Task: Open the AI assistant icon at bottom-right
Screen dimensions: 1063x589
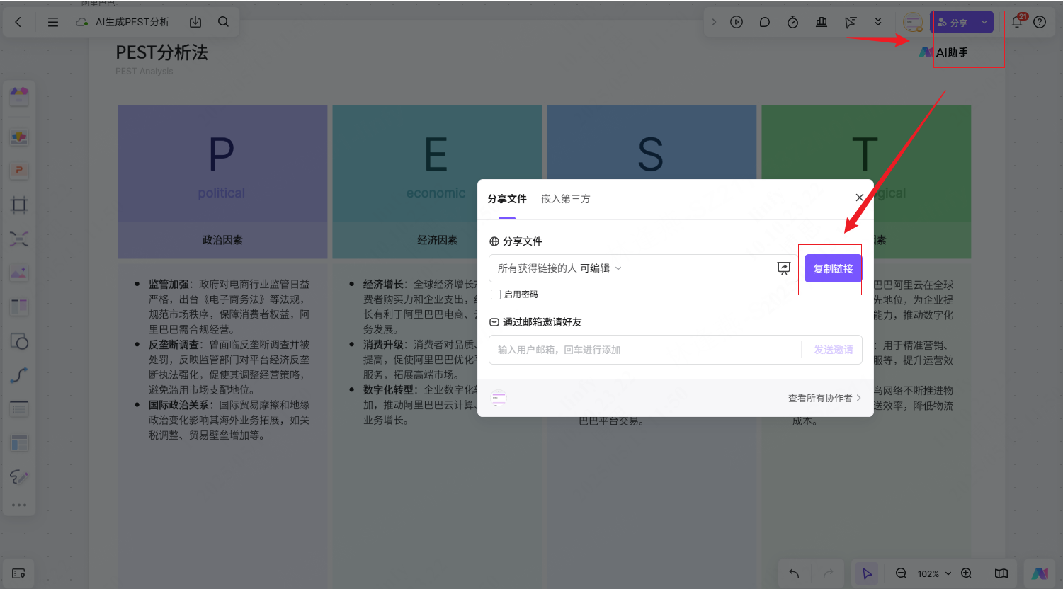Action: (x=1040, y=573)
